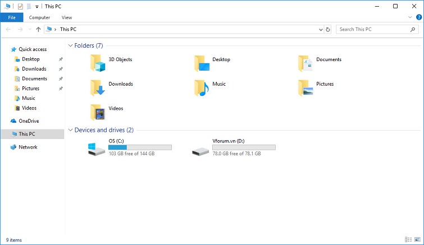Screen dimensions: 424x245
Task: Select OneDrive in the navigation pane
Action: tap(28, 121)
